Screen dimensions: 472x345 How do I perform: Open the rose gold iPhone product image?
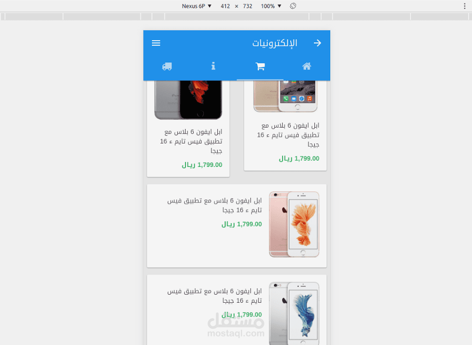pyautogui.click(x=294, y=224)
